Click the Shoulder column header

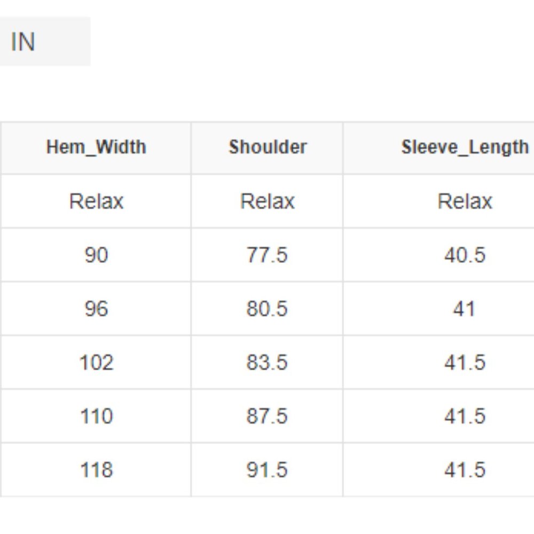pos(268,147)
